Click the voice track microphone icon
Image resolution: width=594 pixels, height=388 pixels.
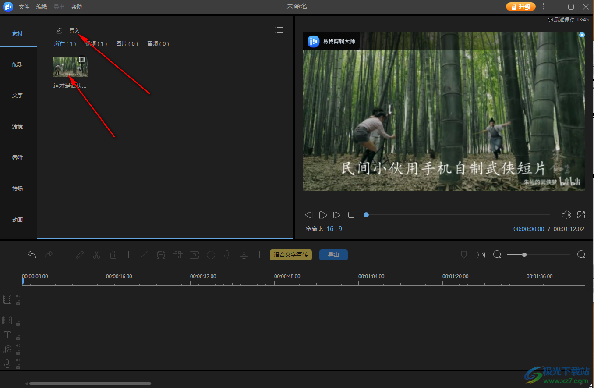[7, 363]
